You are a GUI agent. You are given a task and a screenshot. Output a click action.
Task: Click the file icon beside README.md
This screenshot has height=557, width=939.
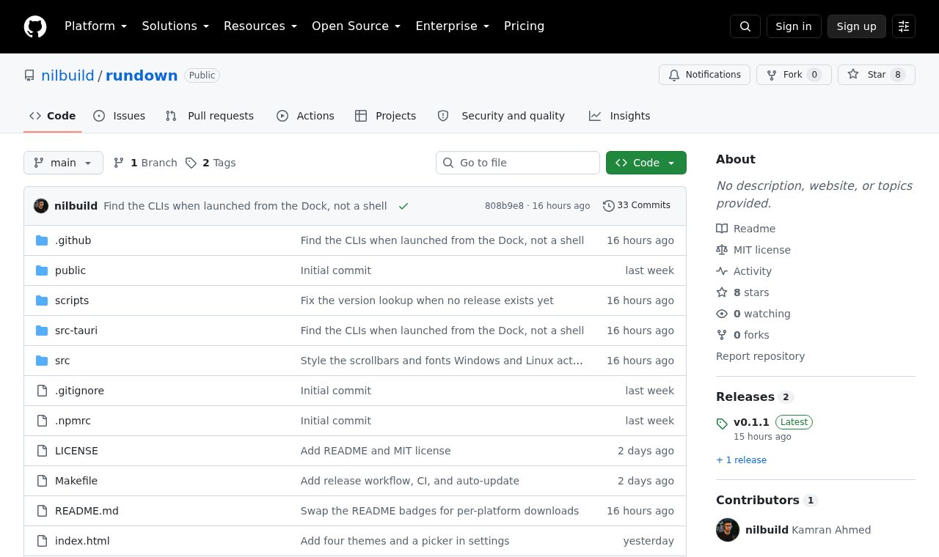click(x=42, y=511)
